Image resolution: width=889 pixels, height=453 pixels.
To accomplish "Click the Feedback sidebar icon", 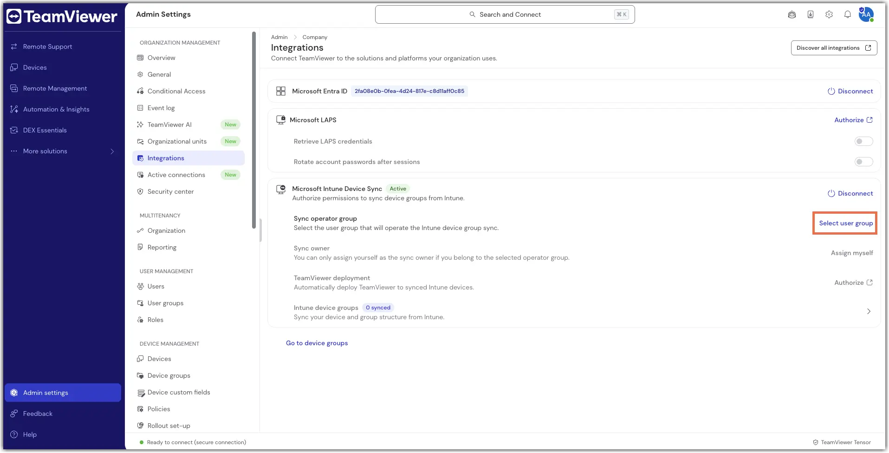I will point(14,414).
